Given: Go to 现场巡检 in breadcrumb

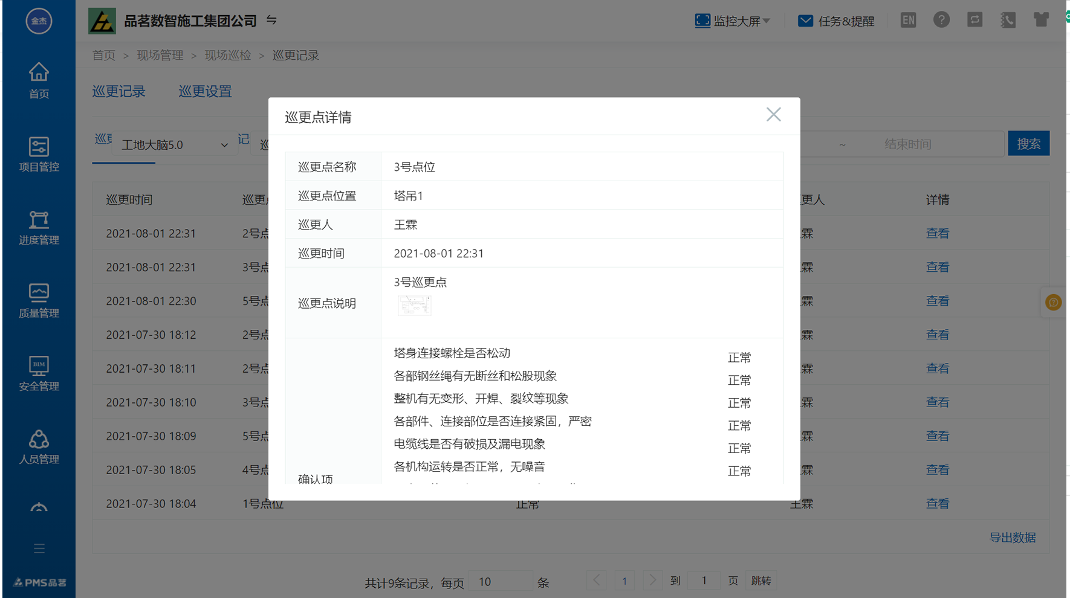Looking at the screenshot, I should click(227, 56).
